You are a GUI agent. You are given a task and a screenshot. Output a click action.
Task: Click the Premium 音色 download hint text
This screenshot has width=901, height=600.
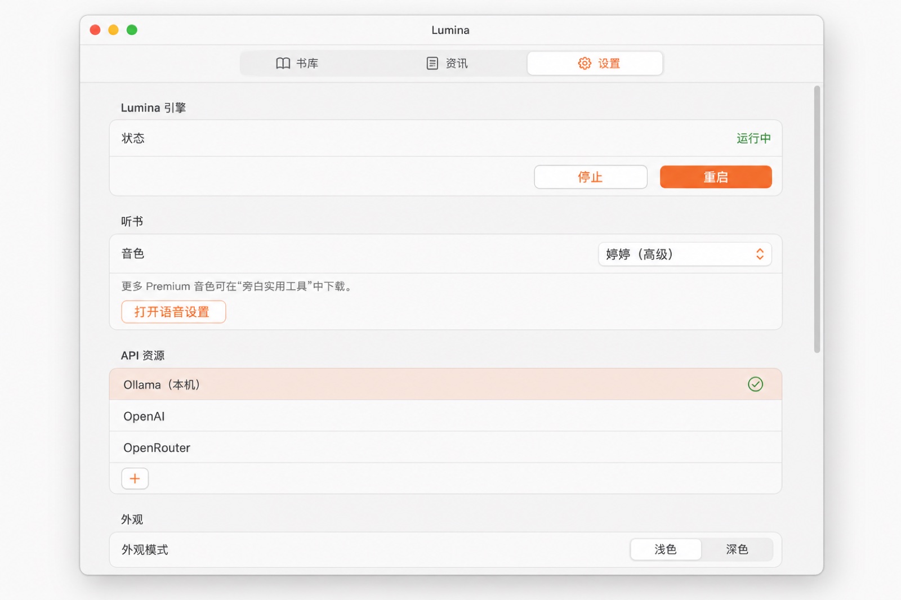click(237, 286)
